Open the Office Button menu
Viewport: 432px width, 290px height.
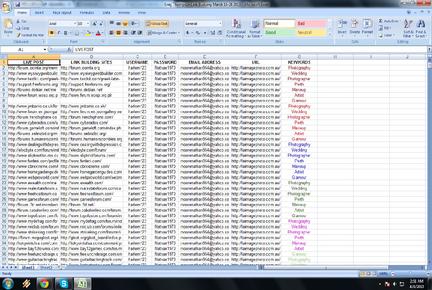7,7
